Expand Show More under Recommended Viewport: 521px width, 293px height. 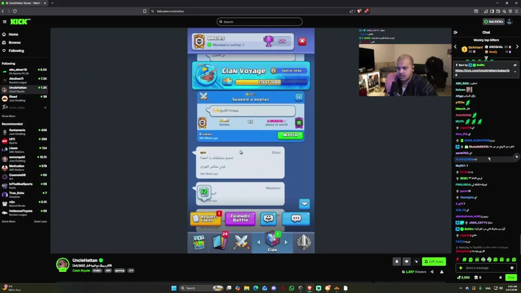8,221
